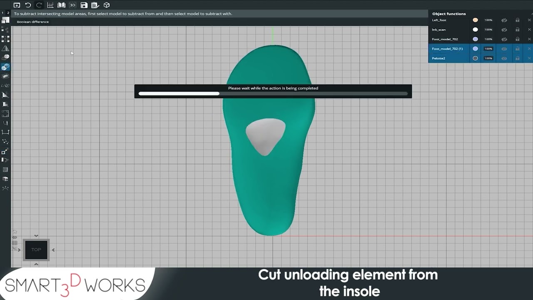Screen dimensions: 533x300
Task: Show the hidden Ink_scan object
Action: tap(504, 30)
